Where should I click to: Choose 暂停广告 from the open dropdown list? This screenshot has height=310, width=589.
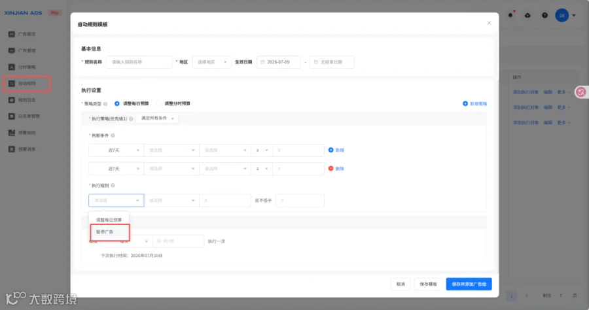[x=110, y=232]
